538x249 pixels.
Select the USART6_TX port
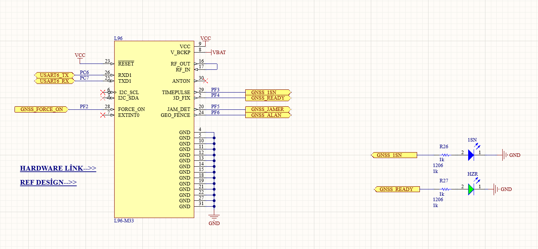pyautogui.click(x=54, y=75)
